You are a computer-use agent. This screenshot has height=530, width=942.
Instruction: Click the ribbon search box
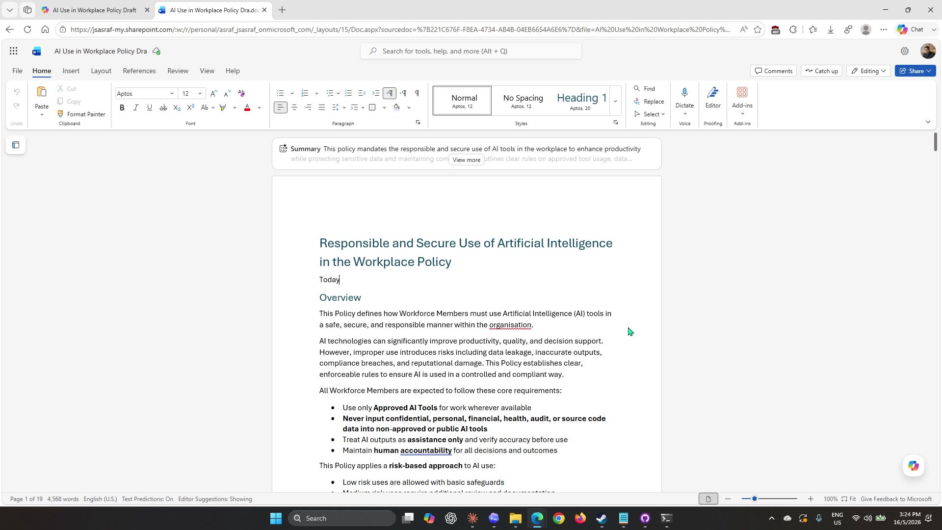(471, 51)
